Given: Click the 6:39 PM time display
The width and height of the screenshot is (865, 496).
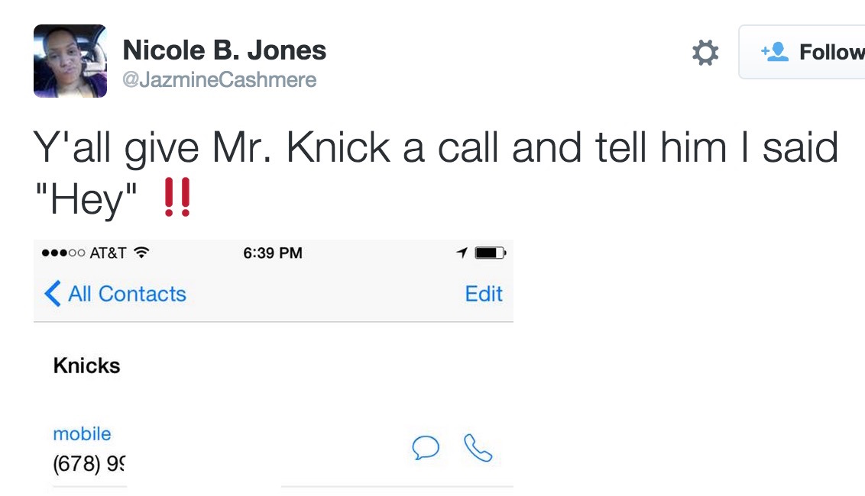Looking at the screenshot, I should pyautogui.click(x=273, y=252).
